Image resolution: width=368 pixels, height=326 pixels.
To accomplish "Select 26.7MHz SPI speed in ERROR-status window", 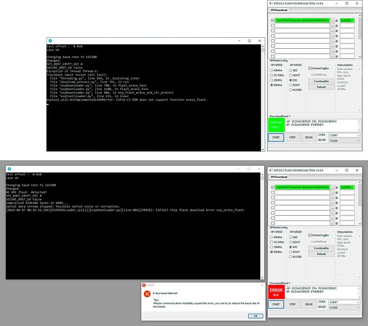I will (271, 242).
